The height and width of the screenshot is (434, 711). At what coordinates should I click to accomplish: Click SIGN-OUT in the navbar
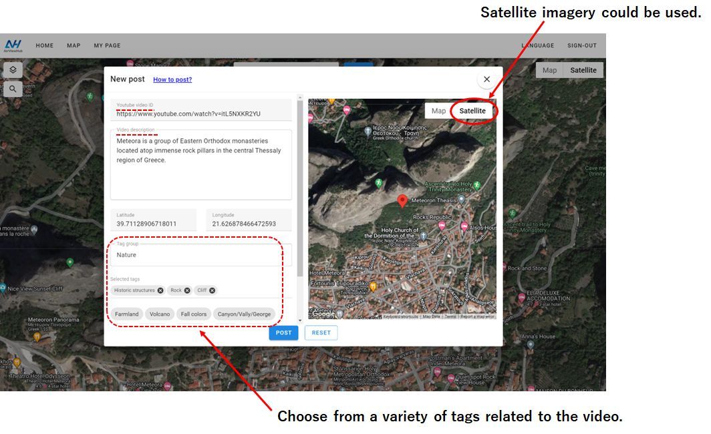(x=582, y=46)
